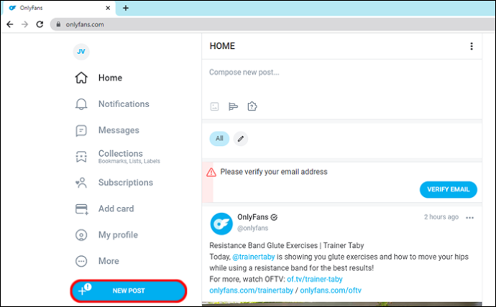Click the @onlyfans handle
The width and height of the screenshot is (496, 307).
pyautogui.click(x=253, y=228)
